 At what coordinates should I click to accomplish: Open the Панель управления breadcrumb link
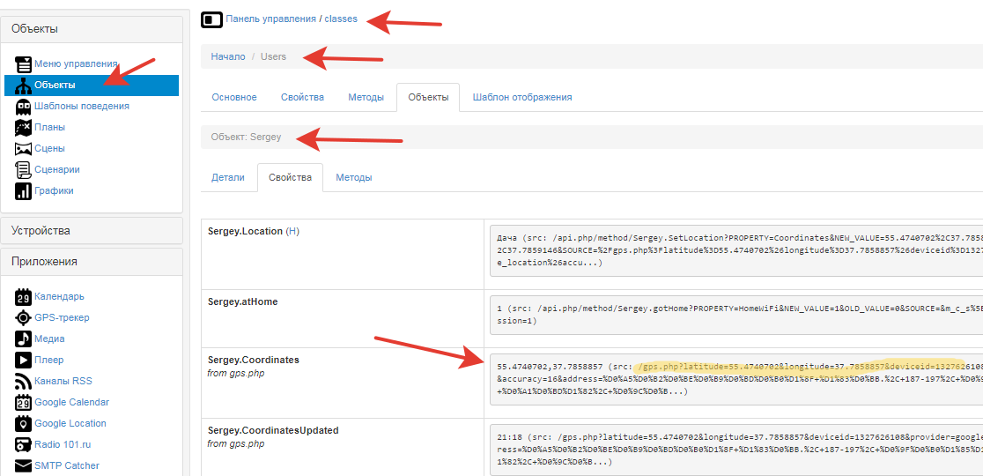click(271, 19)
